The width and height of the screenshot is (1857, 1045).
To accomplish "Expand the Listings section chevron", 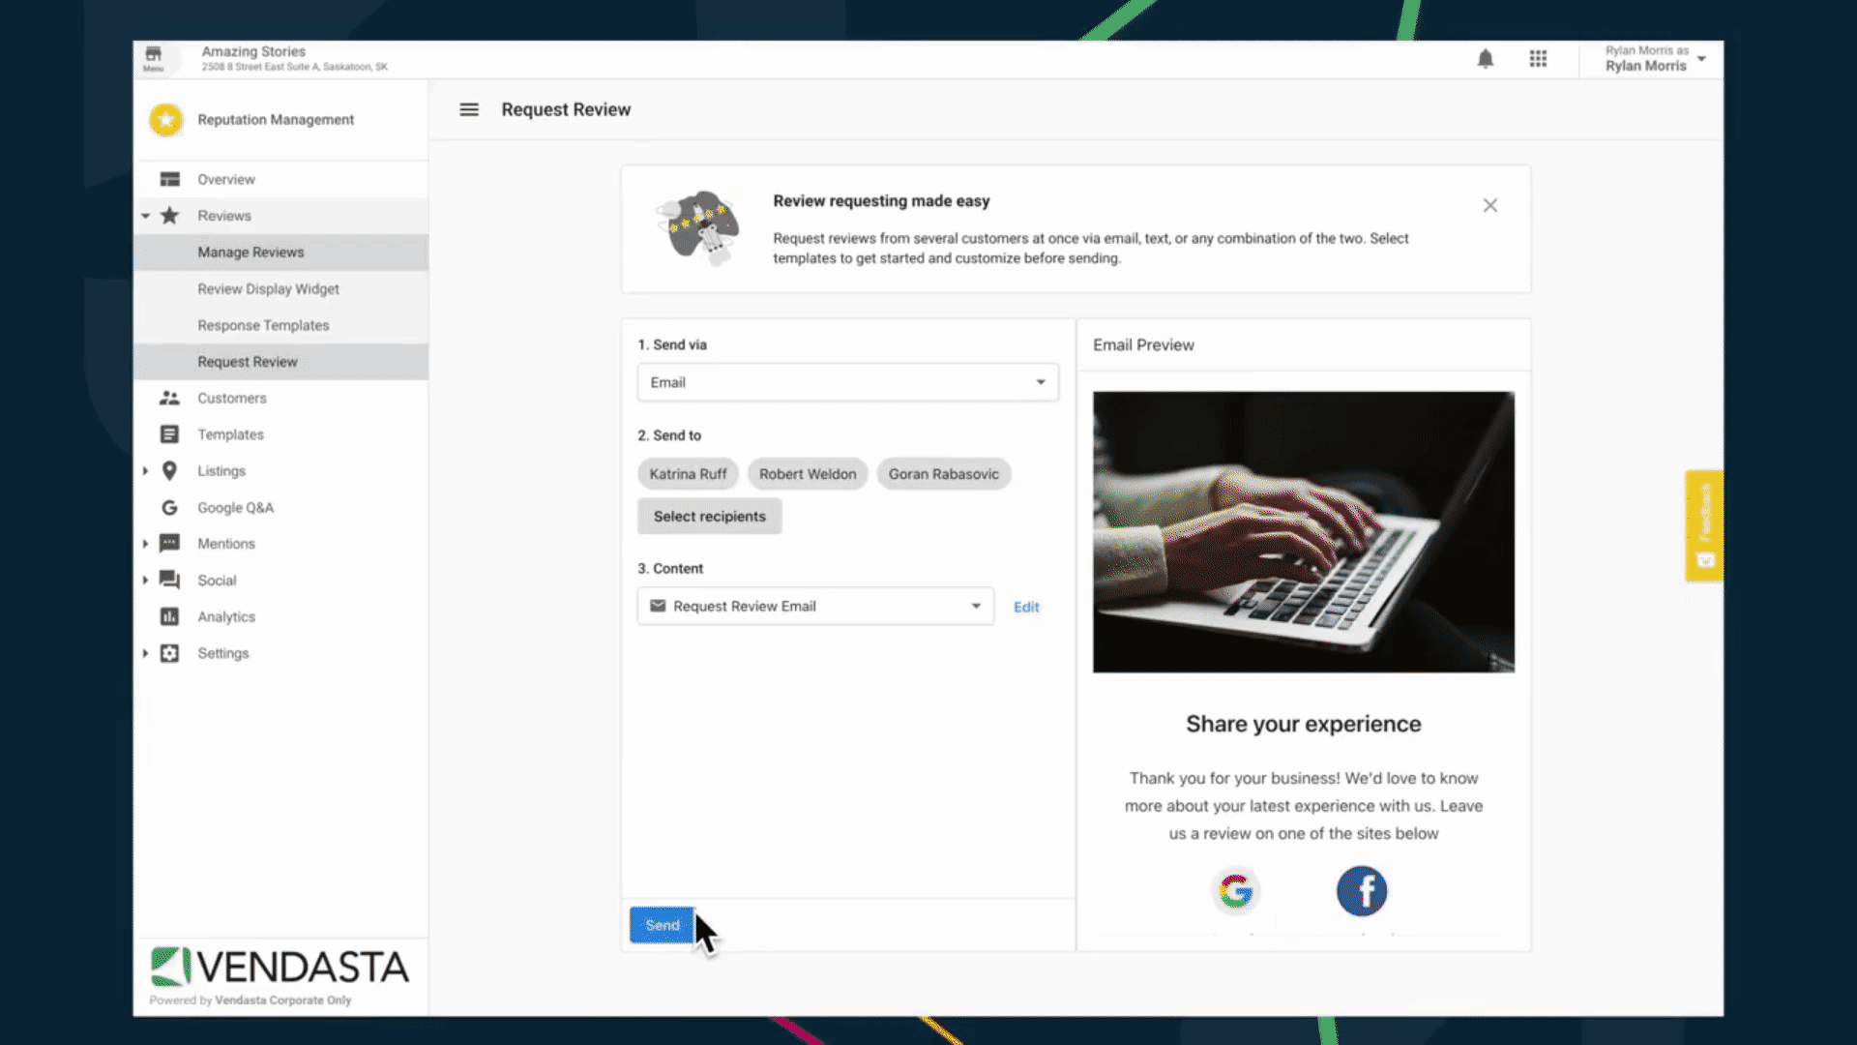I will 144,469.
